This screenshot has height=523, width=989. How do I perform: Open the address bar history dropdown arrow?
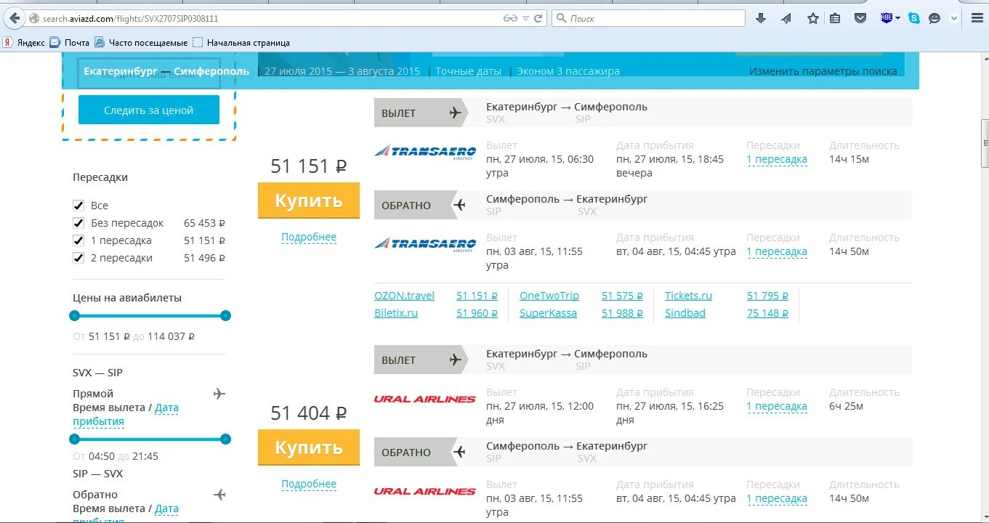click(526, 19)
